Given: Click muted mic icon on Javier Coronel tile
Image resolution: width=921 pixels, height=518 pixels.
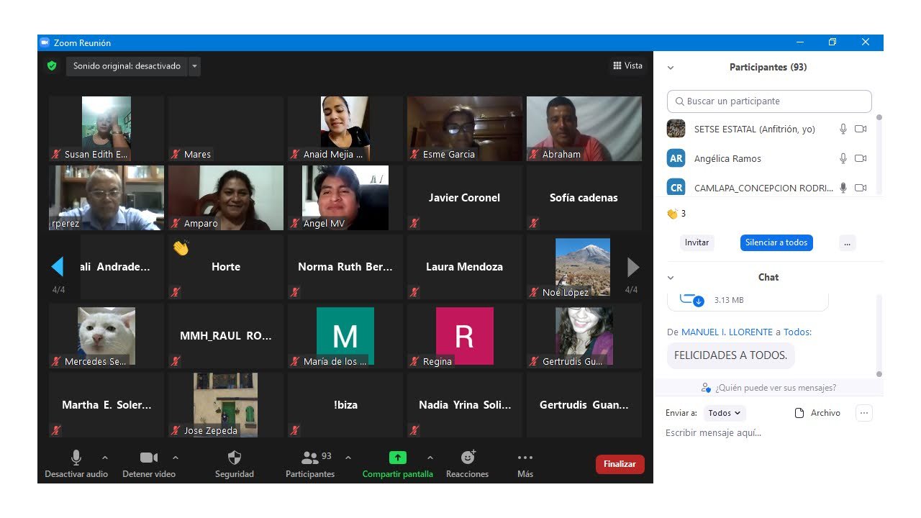Looking at the screenshot, I should tap(415, 223).
